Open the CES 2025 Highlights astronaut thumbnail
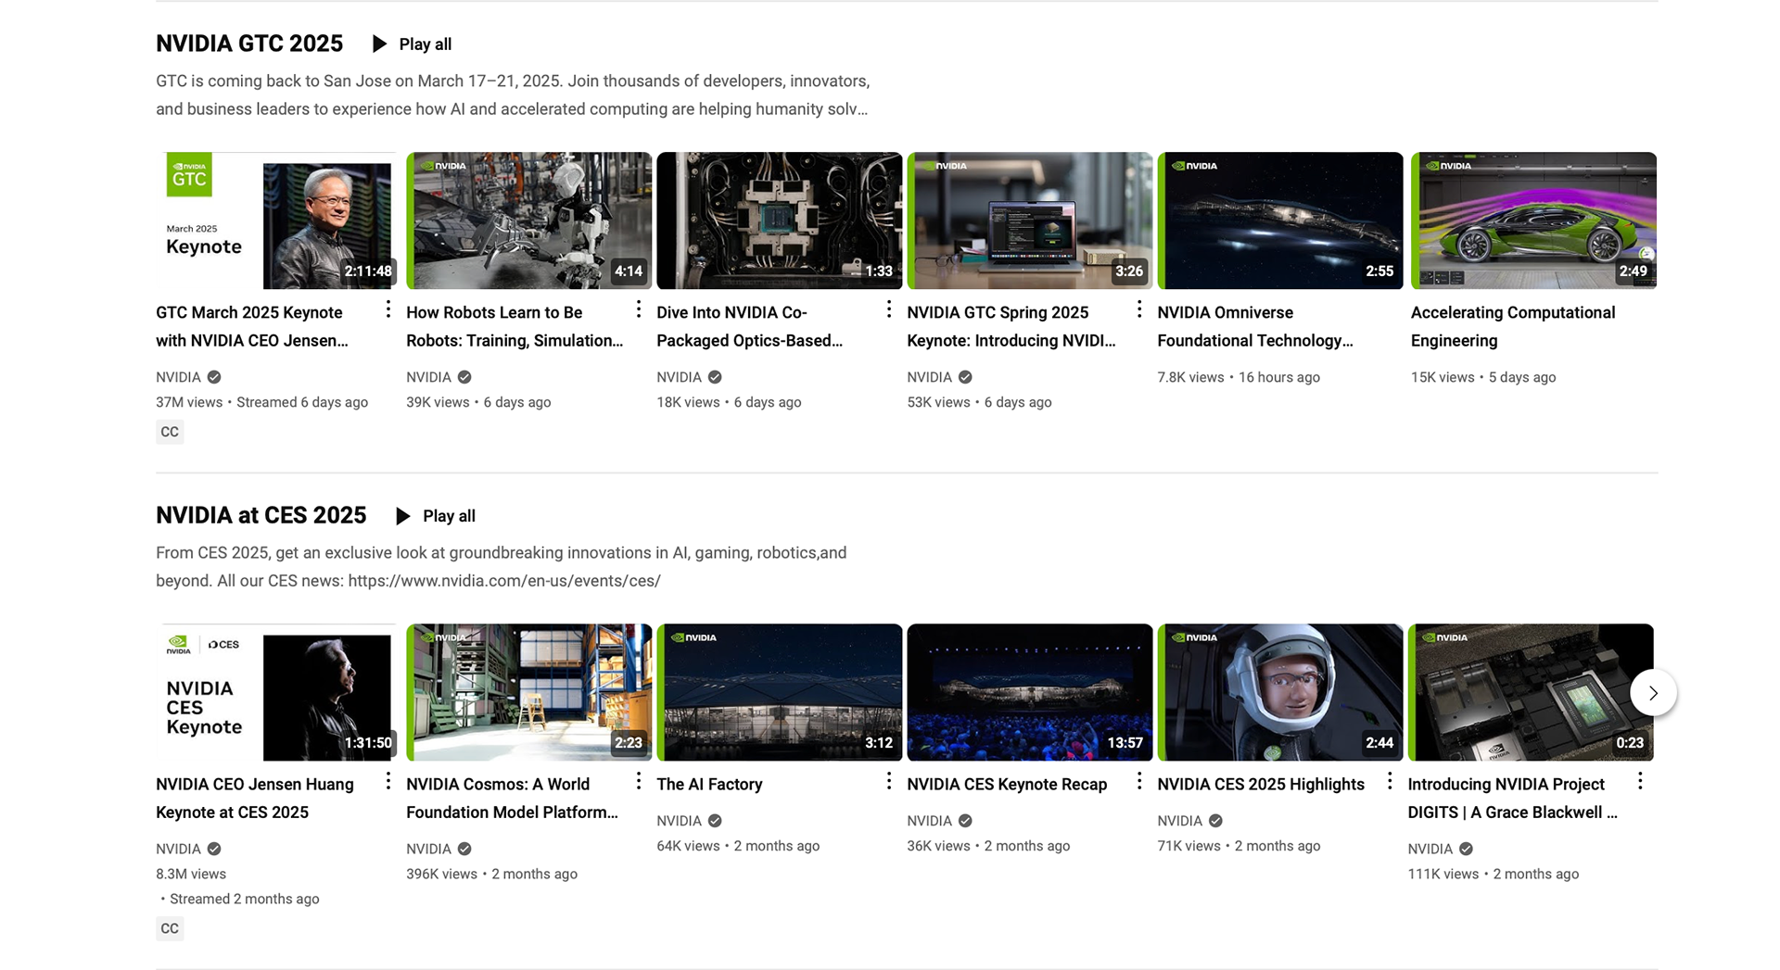Viewport: 1780px width, 970px height. (1279, 692)
